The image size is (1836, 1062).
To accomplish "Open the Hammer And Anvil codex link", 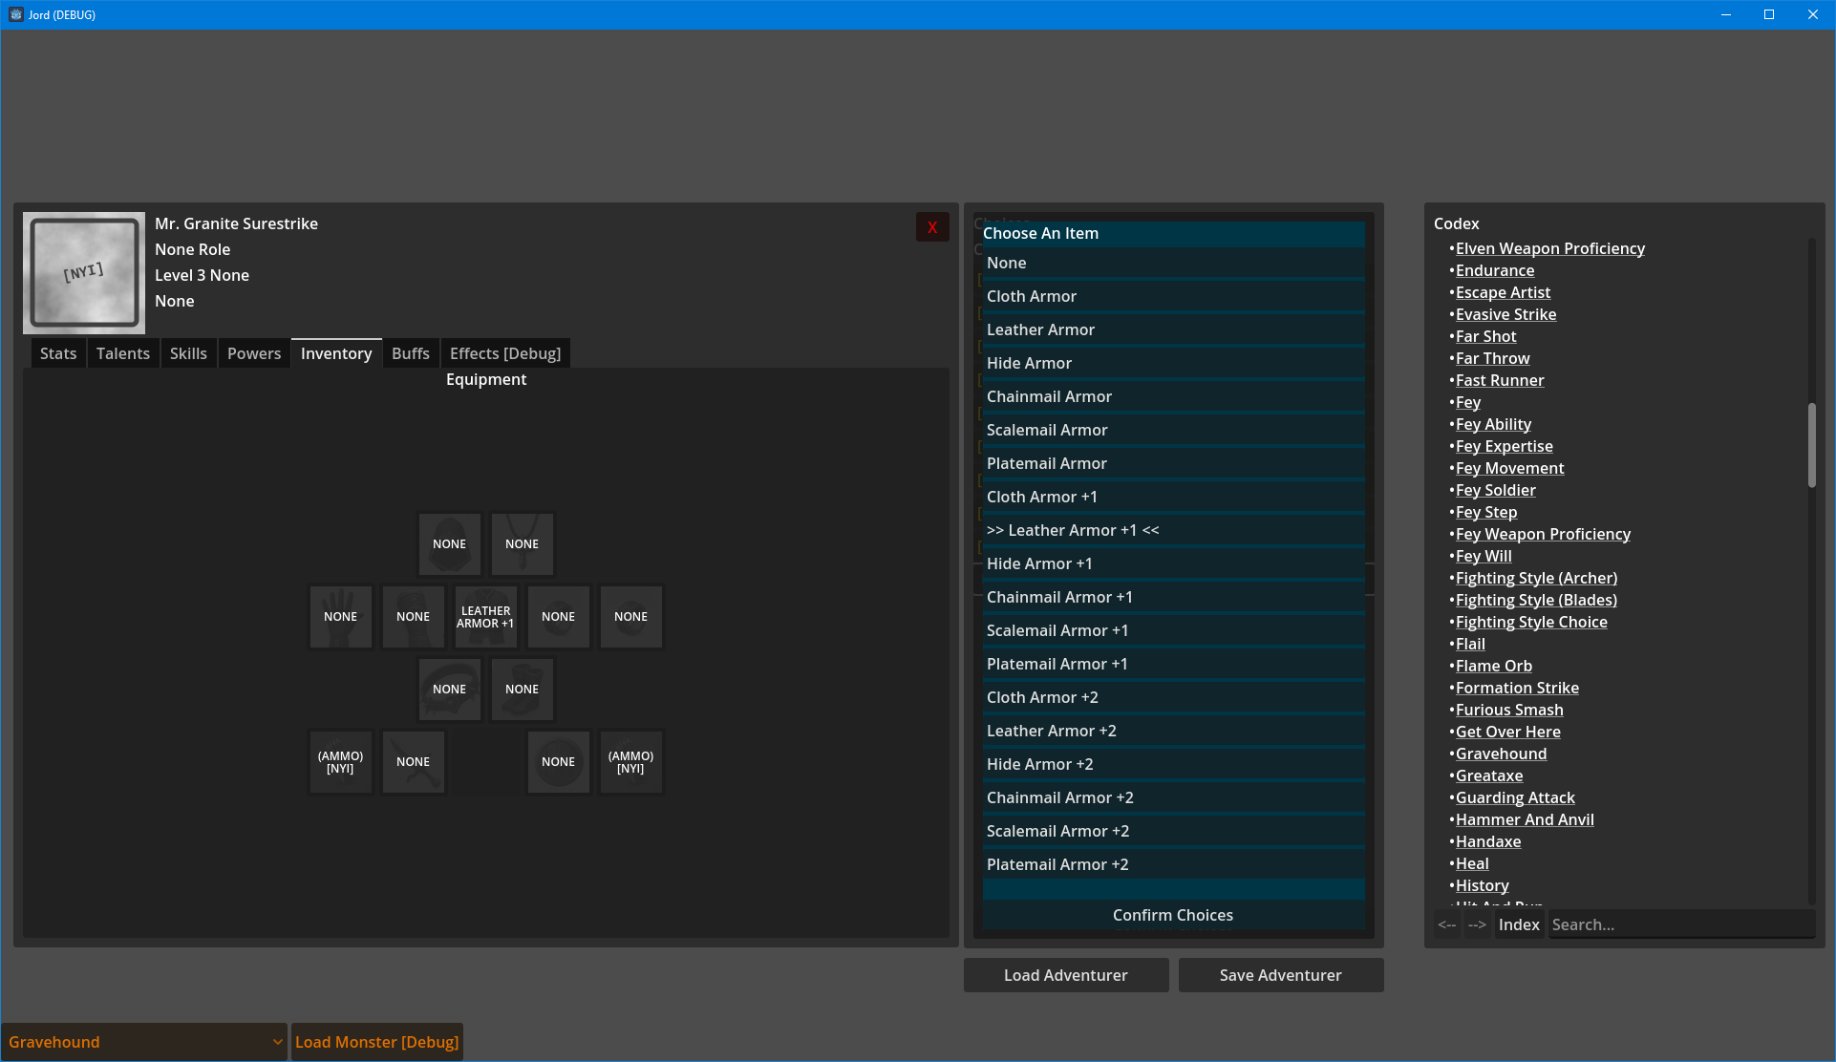I will (1525, 819).
